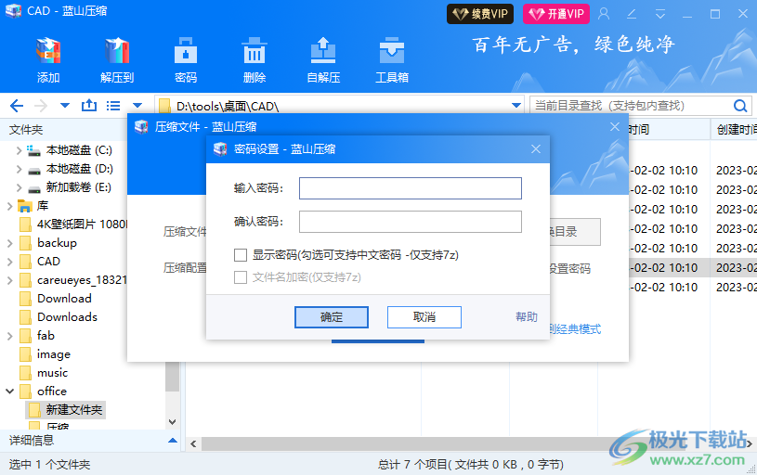Click the 解压到 (Extract to) toolbar icon
Viewport: 757px width, 475px height.
(117, 51)
